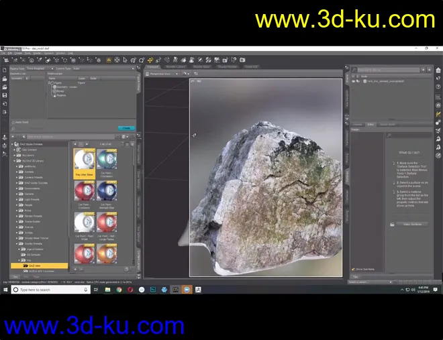Select the yellow Universal tool in toolbar
443x340 pixels.
click(150, 60)
